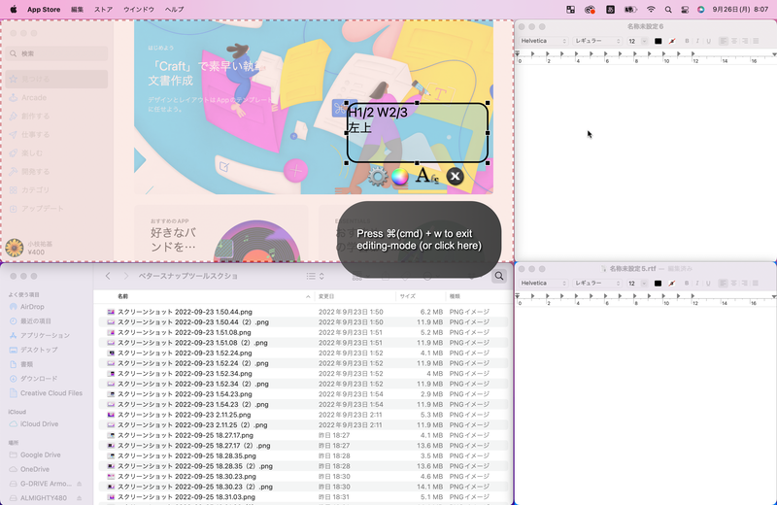
Task: Toggle sort order arrow on 名前 column
Action: tap(308, 296)
